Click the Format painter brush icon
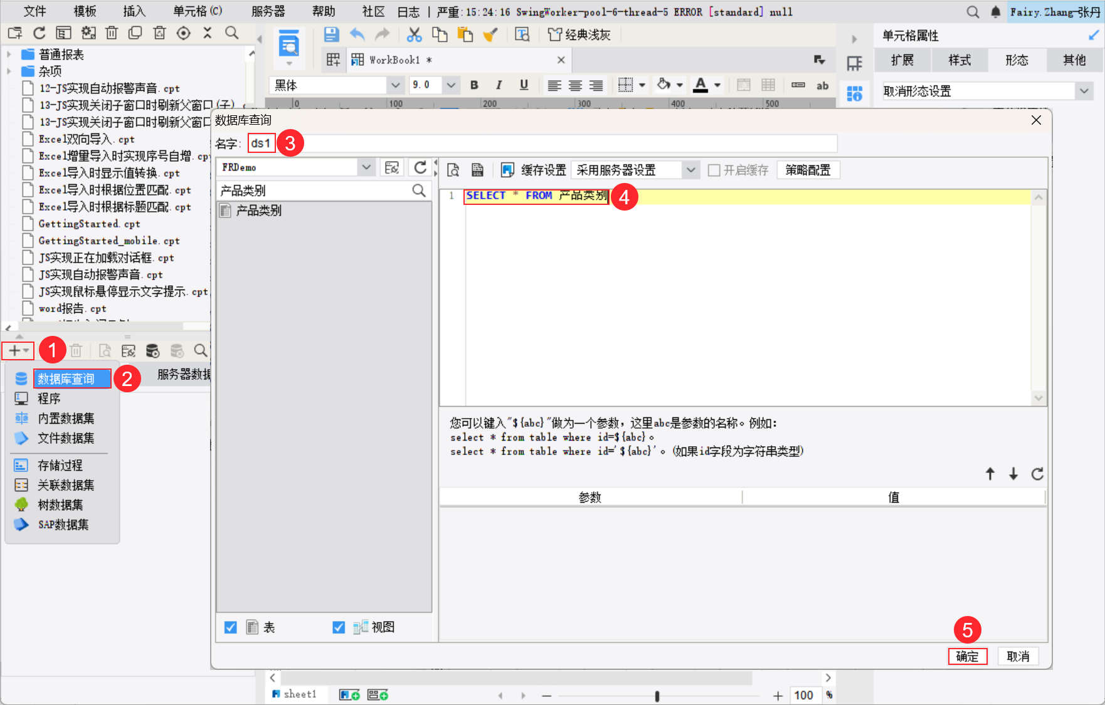Viewport: 1105px width, 705px height. [490, 34]
